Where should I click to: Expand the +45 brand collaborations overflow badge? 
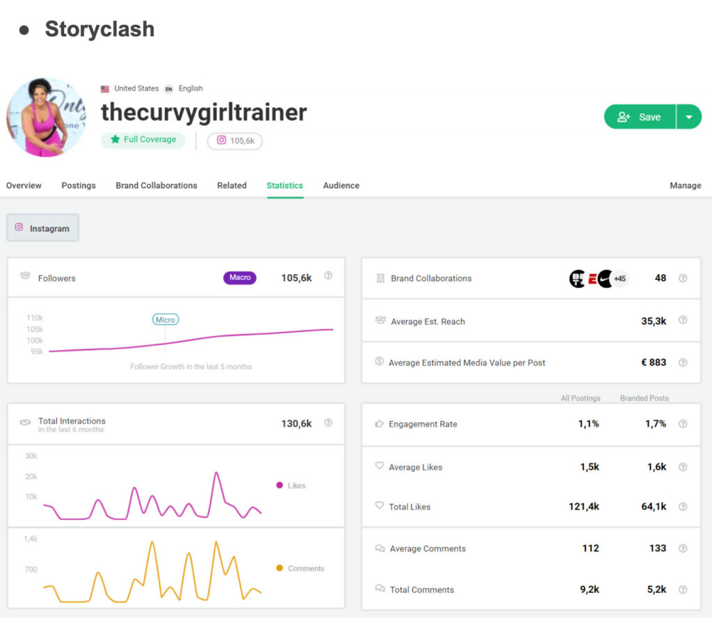619,278
